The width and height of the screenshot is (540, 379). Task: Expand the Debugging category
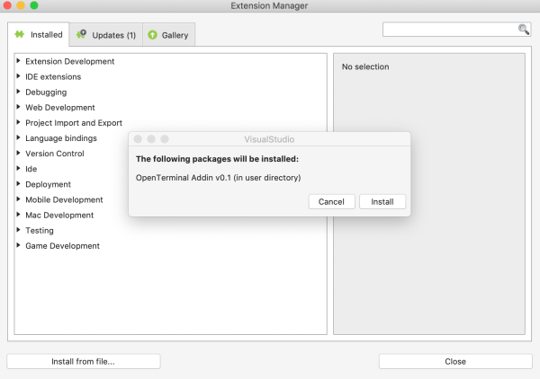coord(19,92)
